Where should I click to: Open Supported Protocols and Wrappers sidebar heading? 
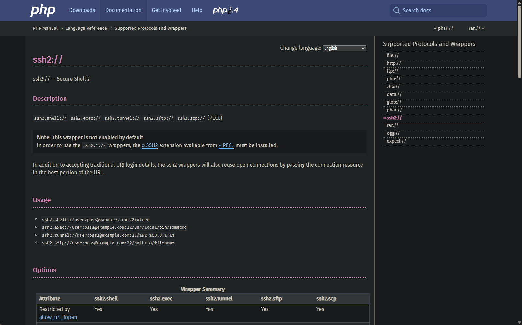[429, 44]
